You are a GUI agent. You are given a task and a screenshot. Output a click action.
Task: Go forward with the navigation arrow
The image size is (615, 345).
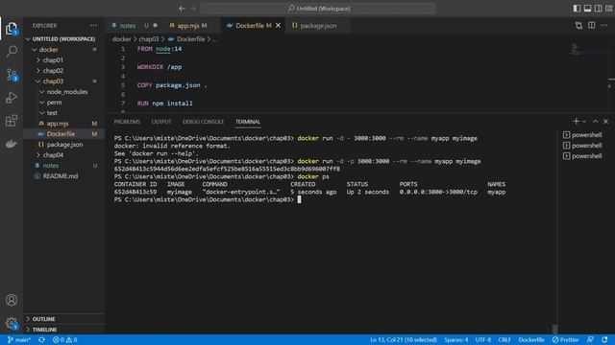pyautogui.click(x=192, y=9)
